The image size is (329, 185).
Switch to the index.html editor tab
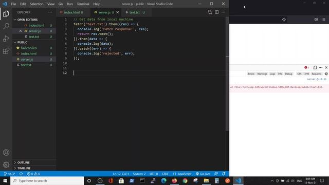[x=74, y=12]
